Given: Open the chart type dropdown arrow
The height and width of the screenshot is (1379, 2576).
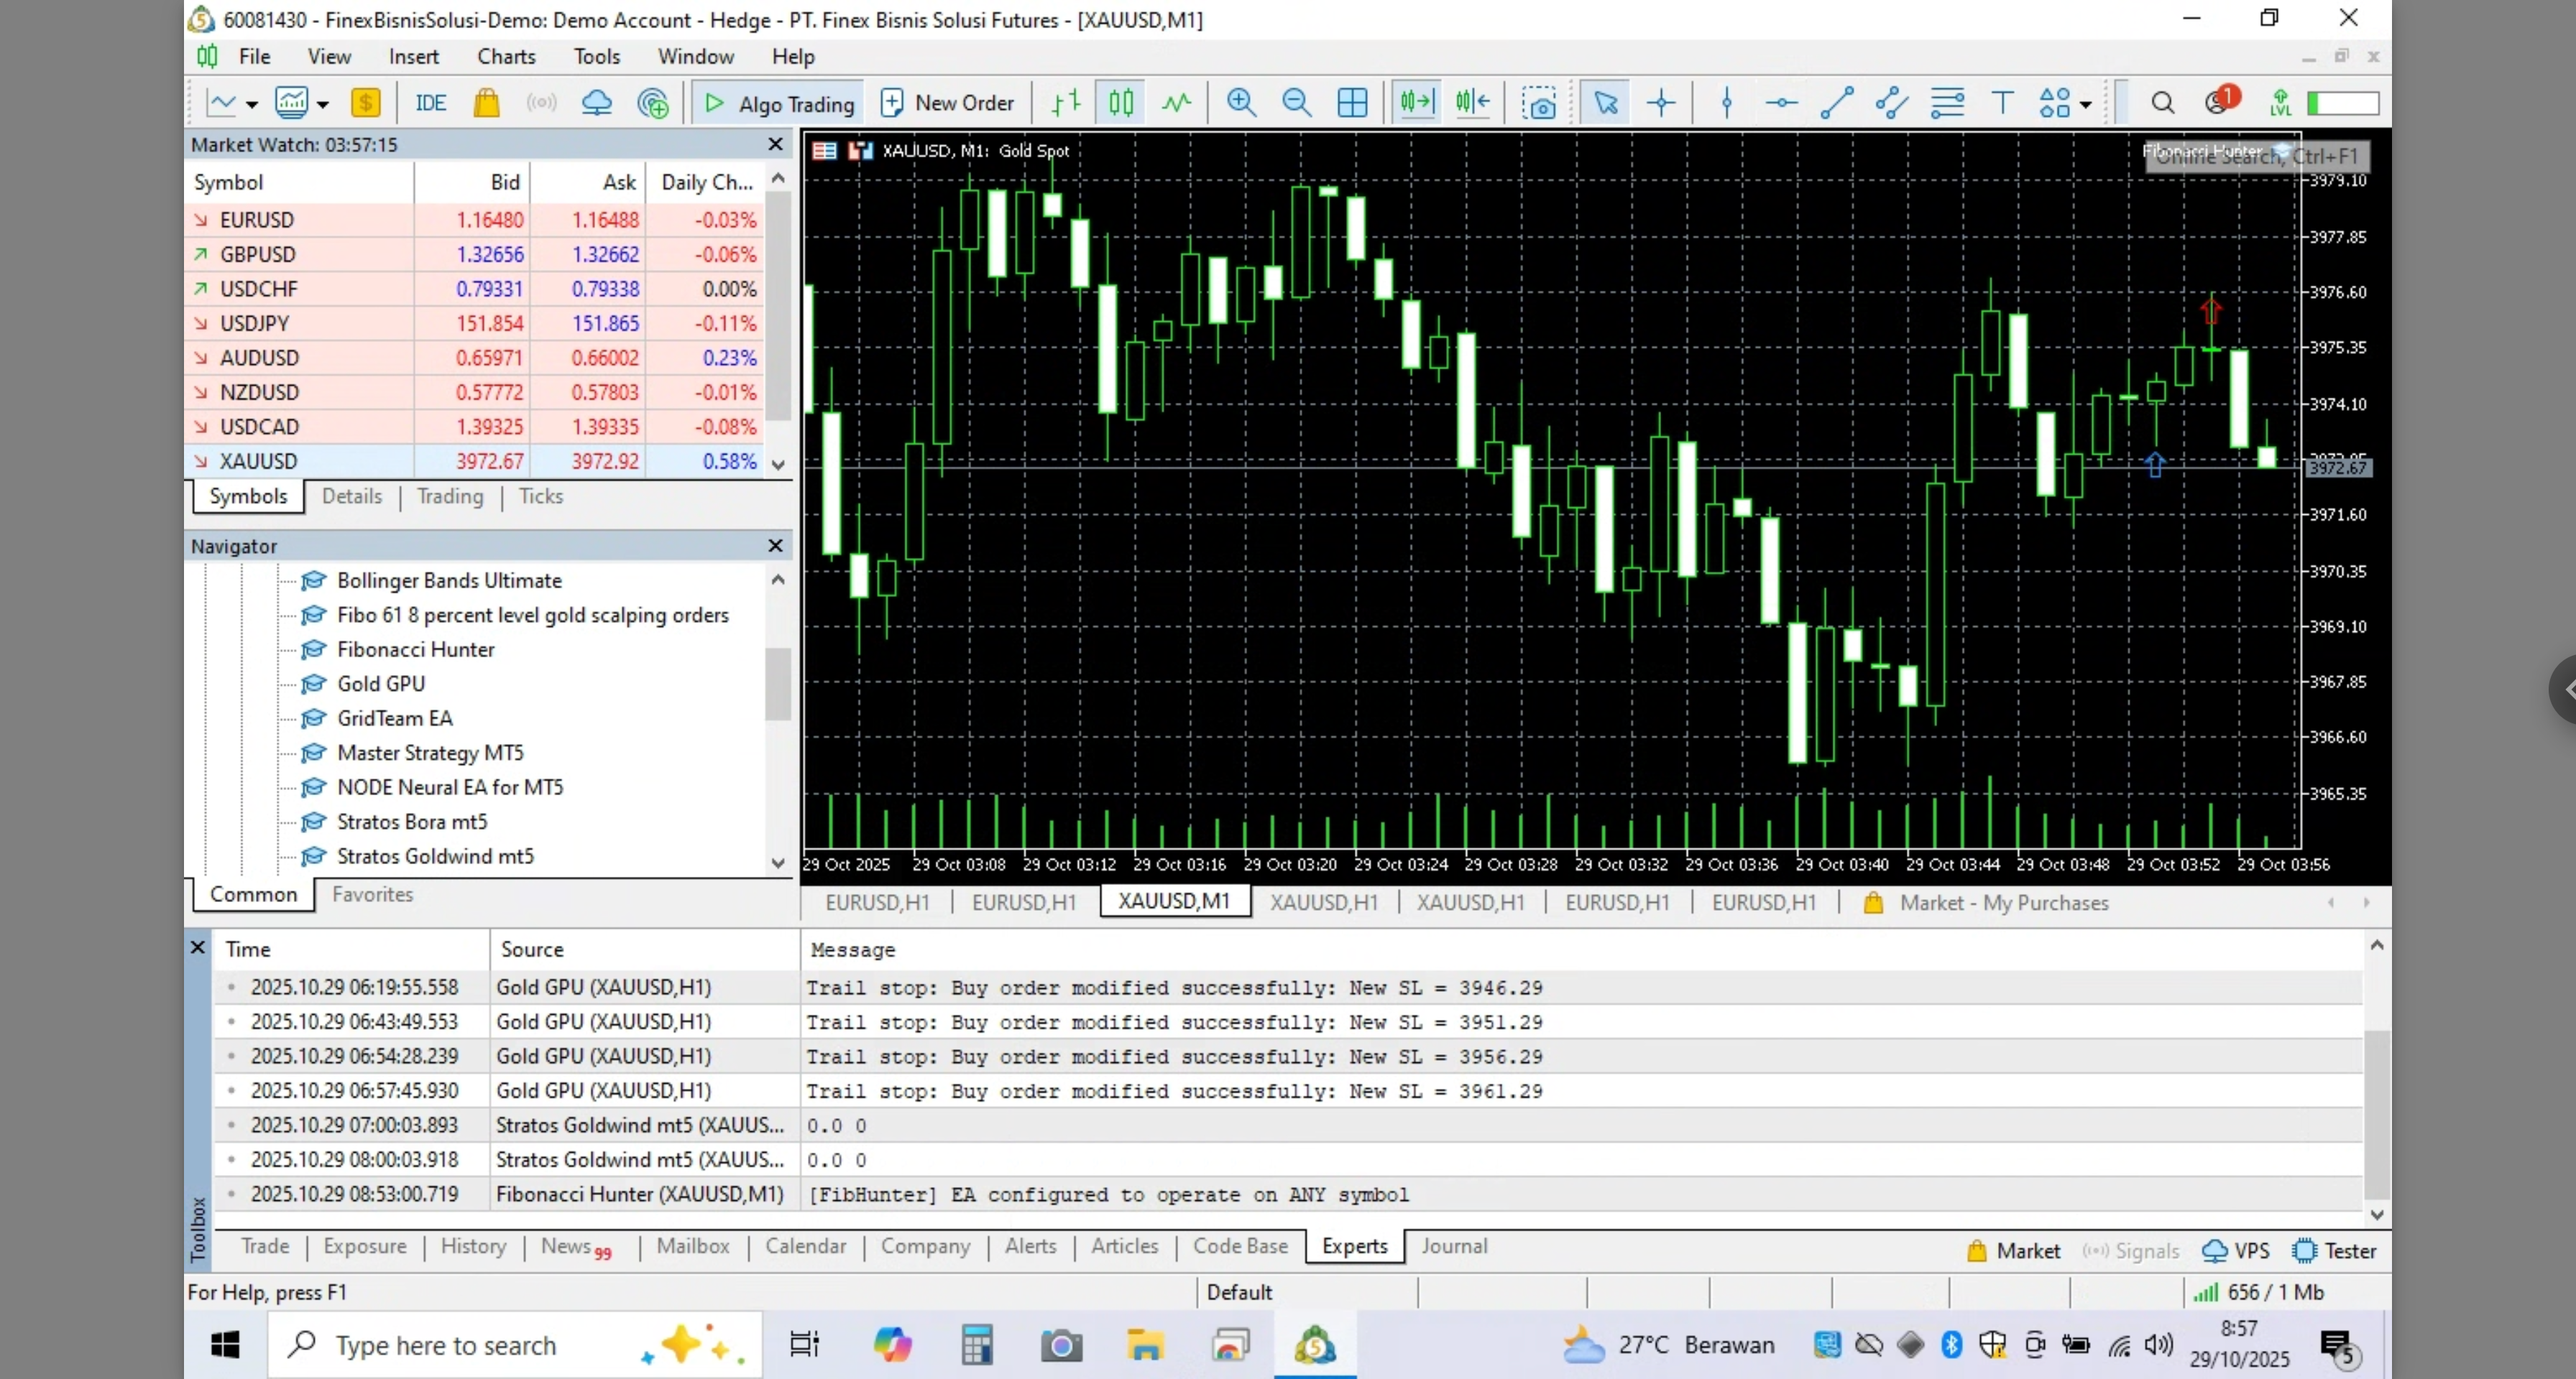Looking at the screenshot, I should coord(252,104).
